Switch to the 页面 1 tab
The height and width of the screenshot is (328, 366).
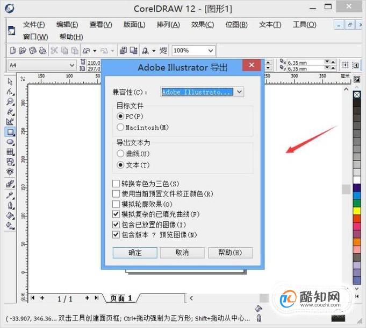[x=121, y=298]
